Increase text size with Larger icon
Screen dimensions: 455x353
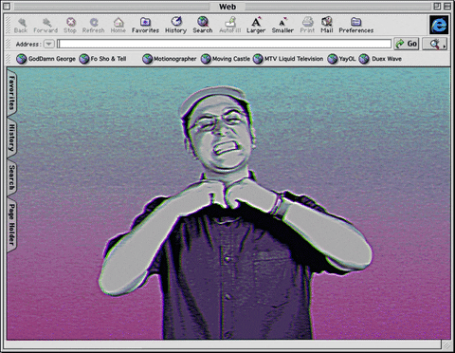[256, 26]
